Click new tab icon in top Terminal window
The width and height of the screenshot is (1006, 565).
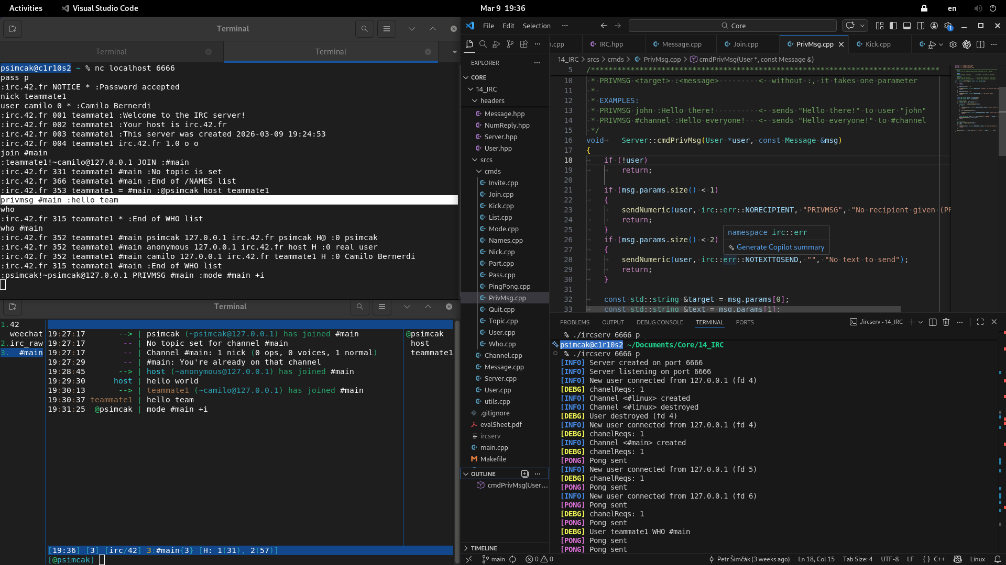pyautogui.click(x=13, y=29)
